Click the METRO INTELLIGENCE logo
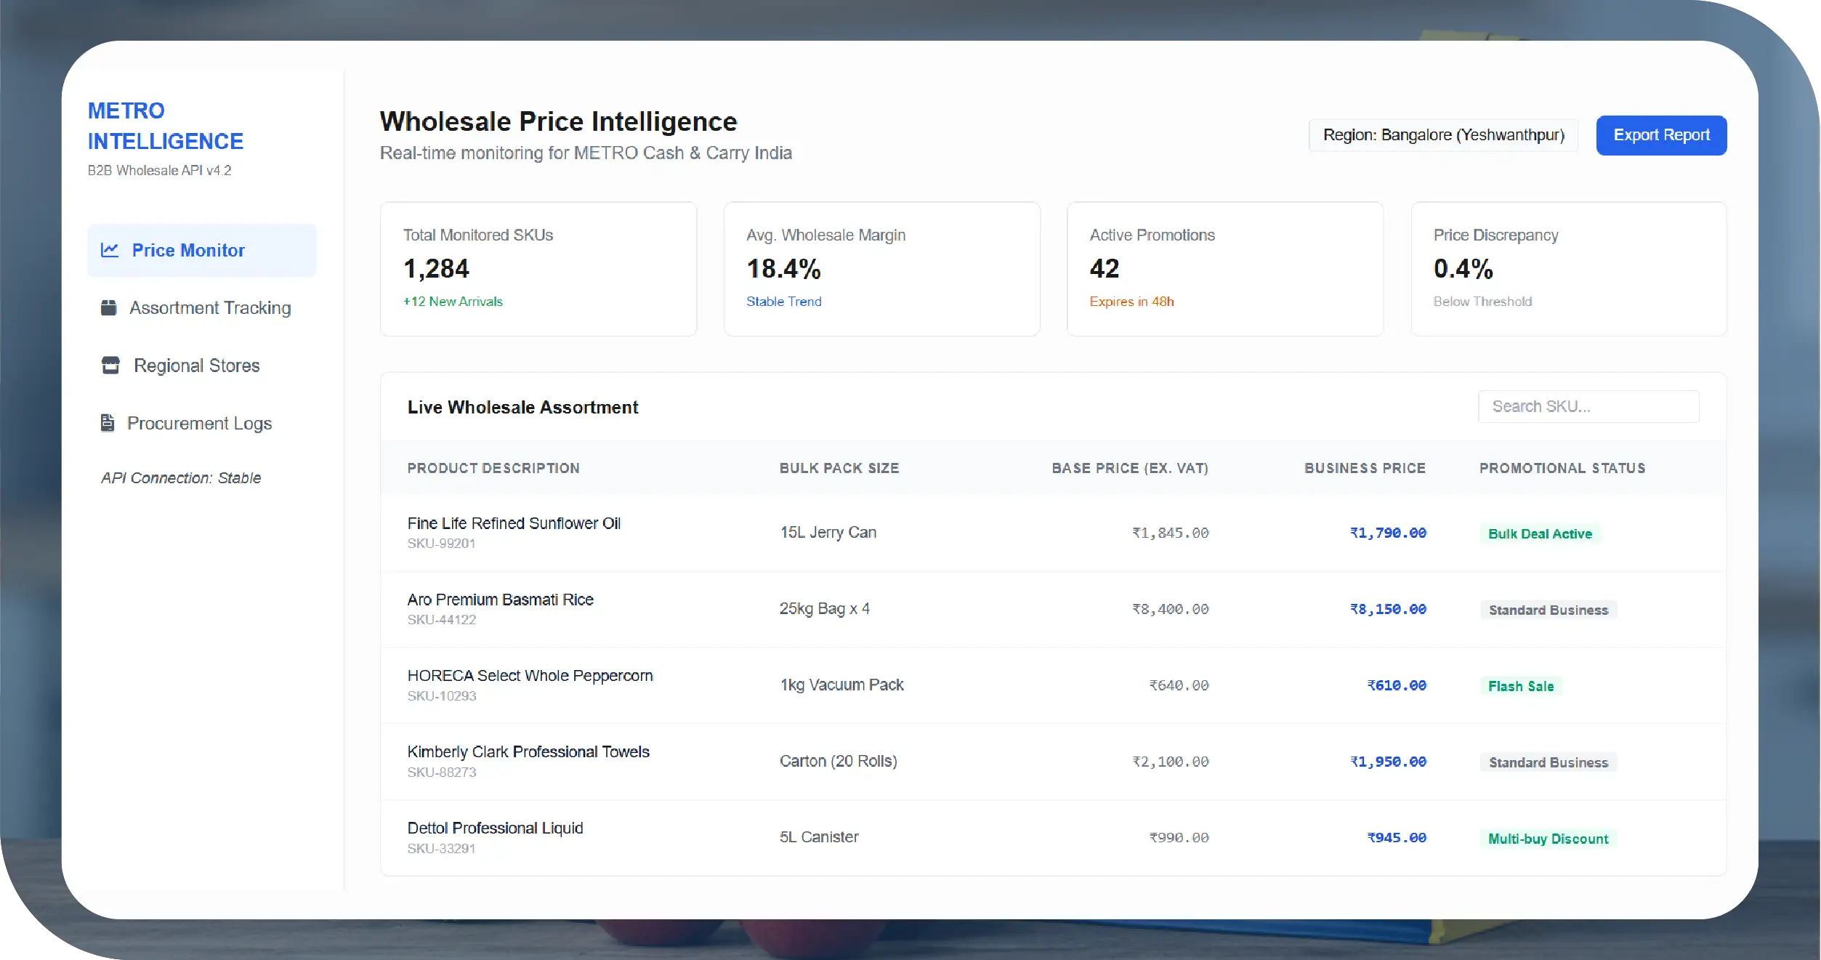This screenshot has width=1821, height=960. (165, 126)
